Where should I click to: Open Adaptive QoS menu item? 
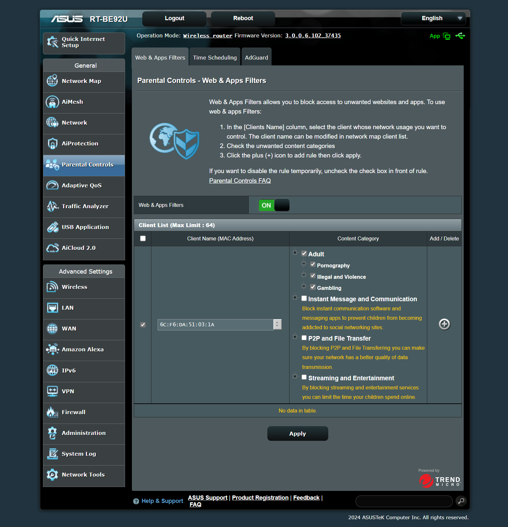coord(84,185)
